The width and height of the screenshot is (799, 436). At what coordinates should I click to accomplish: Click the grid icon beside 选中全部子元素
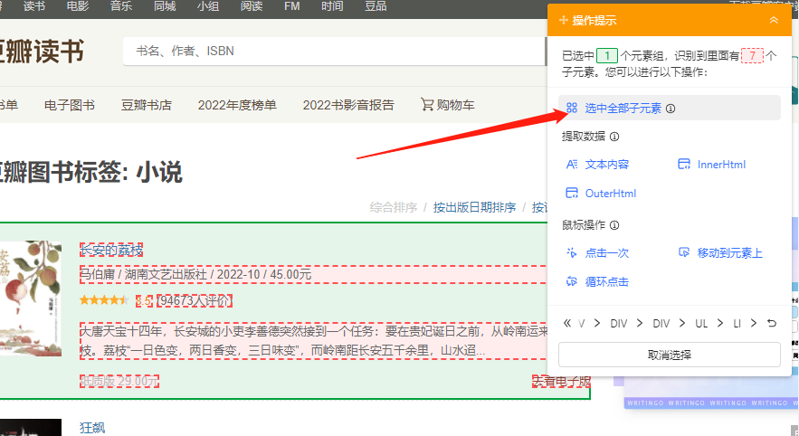[x=572, y=108]
